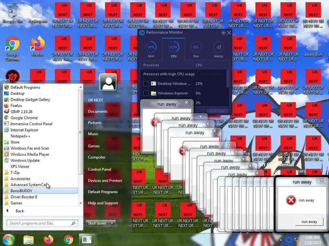Check the Windows Explorer process checkbox
The height and width of the screenshot is (246, 329).
coord(146,93)
